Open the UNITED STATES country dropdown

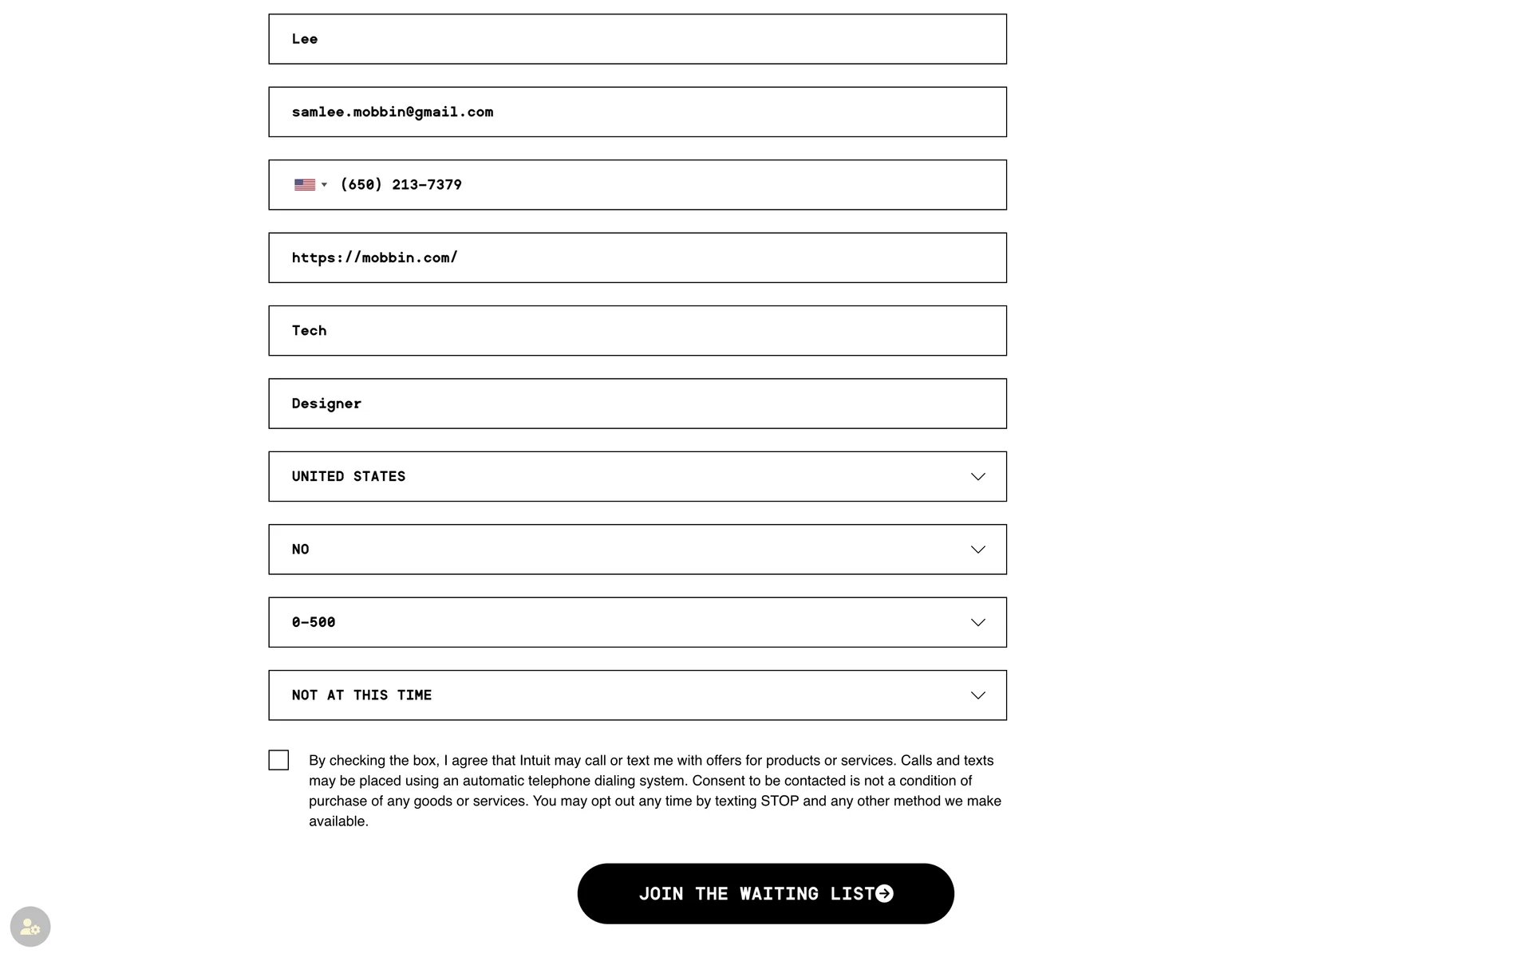622,477
